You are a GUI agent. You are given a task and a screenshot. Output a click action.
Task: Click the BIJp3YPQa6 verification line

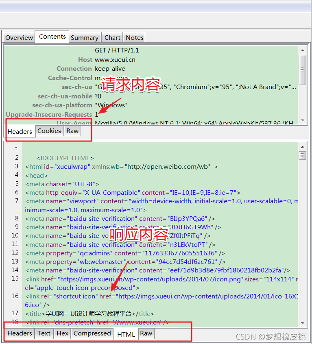click(x=120, y=219)
